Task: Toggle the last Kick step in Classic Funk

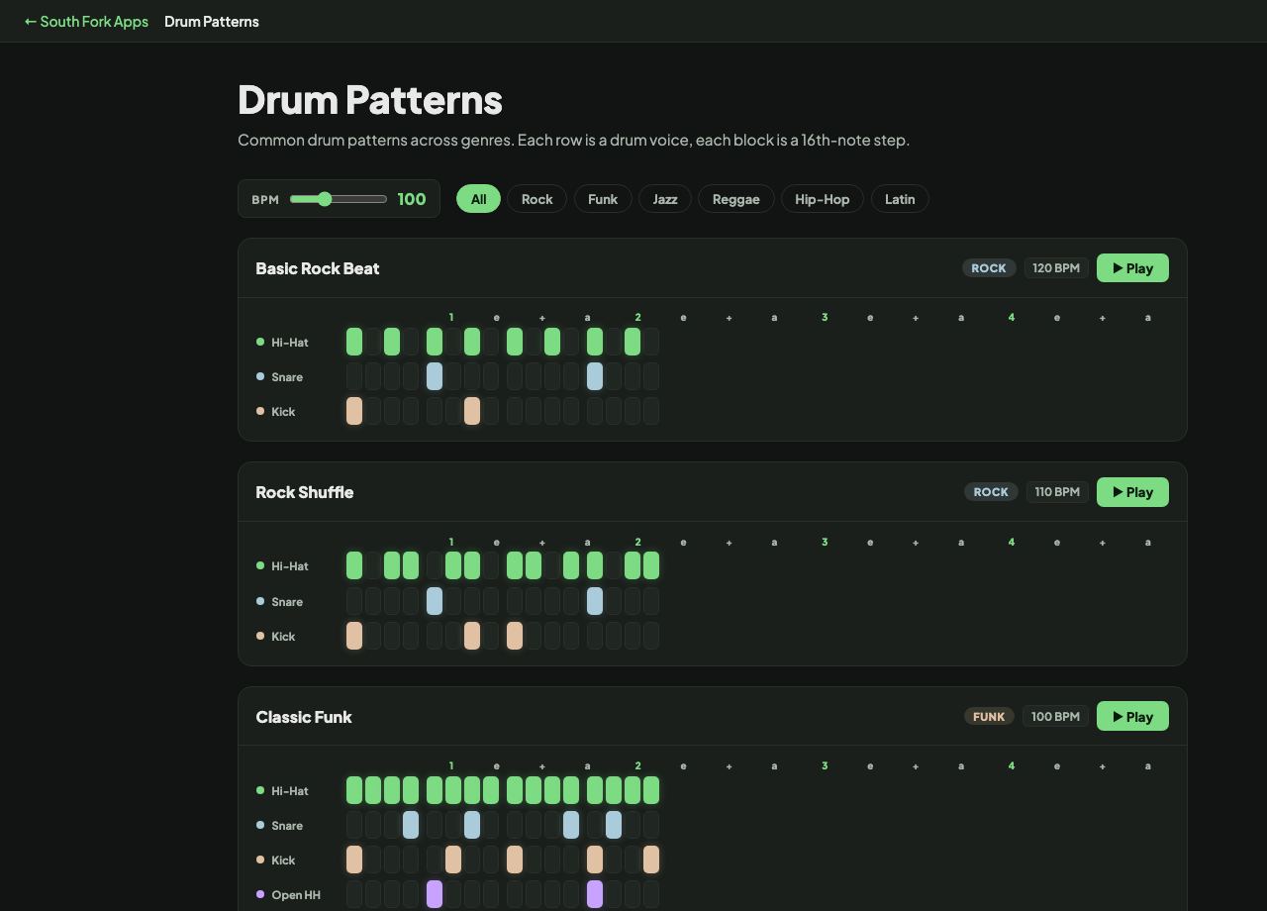Action: (x=651, y=860)
